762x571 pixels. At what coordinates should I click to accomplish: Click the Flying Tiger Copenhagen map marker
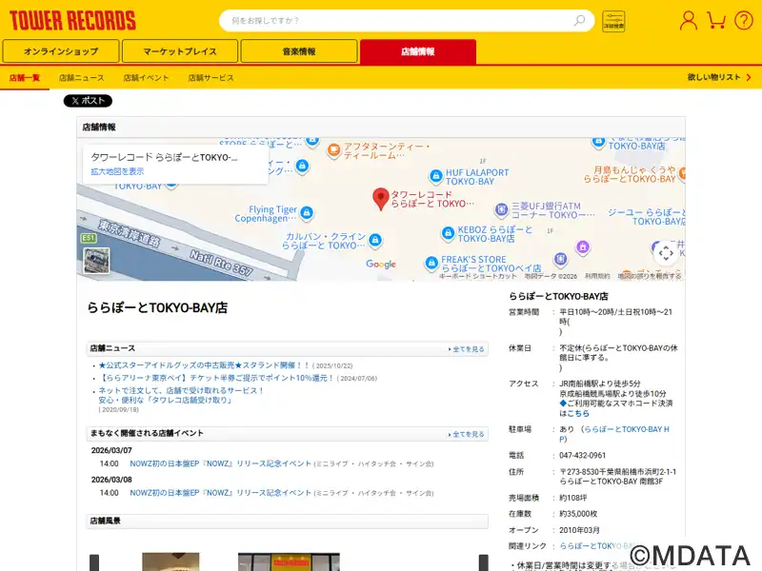[x=306, y=212]
